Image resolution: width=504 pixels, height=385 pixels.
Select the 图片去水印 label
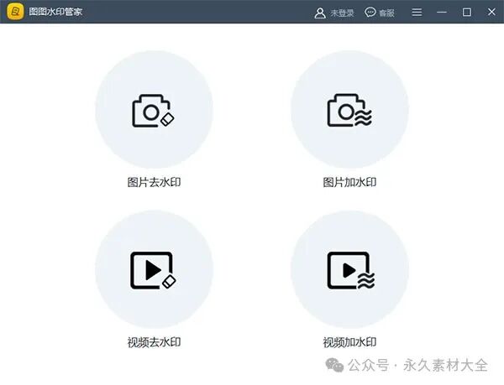[x=154, y=182]
